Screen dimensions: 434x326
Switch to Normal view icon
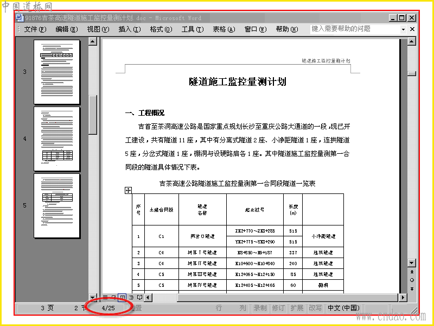tap(105, 297)
